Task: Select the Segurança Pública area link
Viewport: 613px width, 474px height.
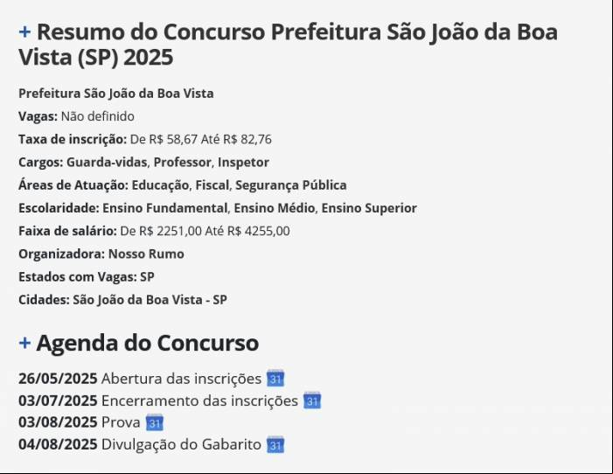Action: [x=291, y=185]
